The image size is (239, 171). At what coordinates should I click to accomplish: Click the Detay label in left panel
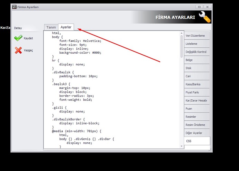(x=18, y=28)
